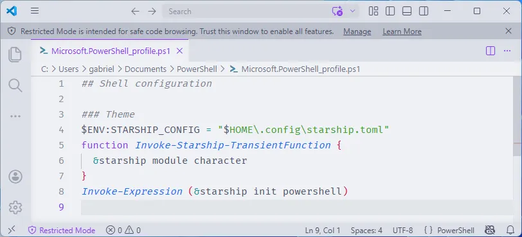Toggle the secondary side bar
This screenshot has width=522, height=237.
click(424, 12)
